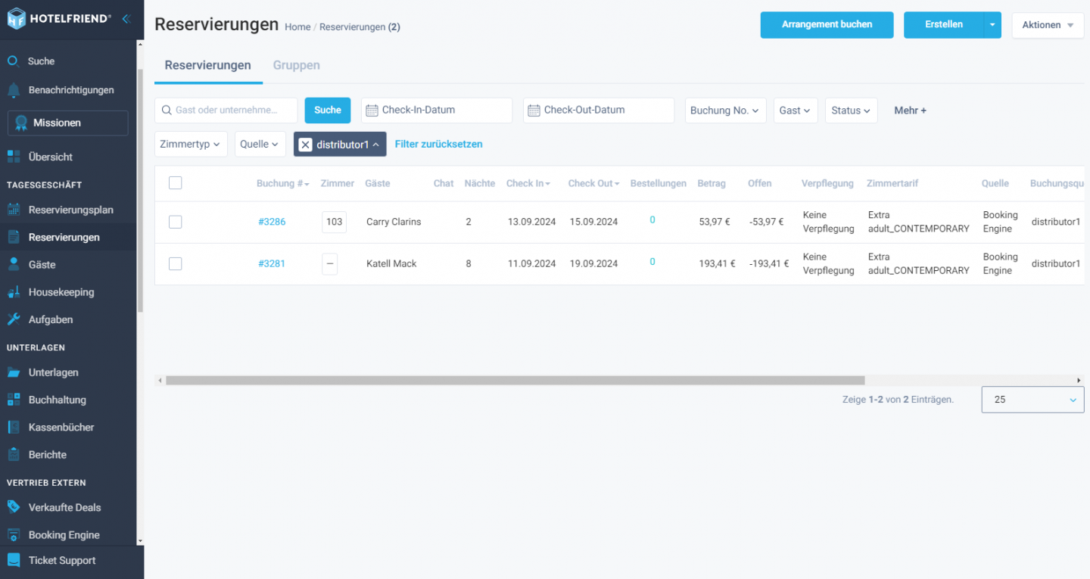Click right arrow of horizontal scrollbar

pyautogui.click(x=1079, y=380)
